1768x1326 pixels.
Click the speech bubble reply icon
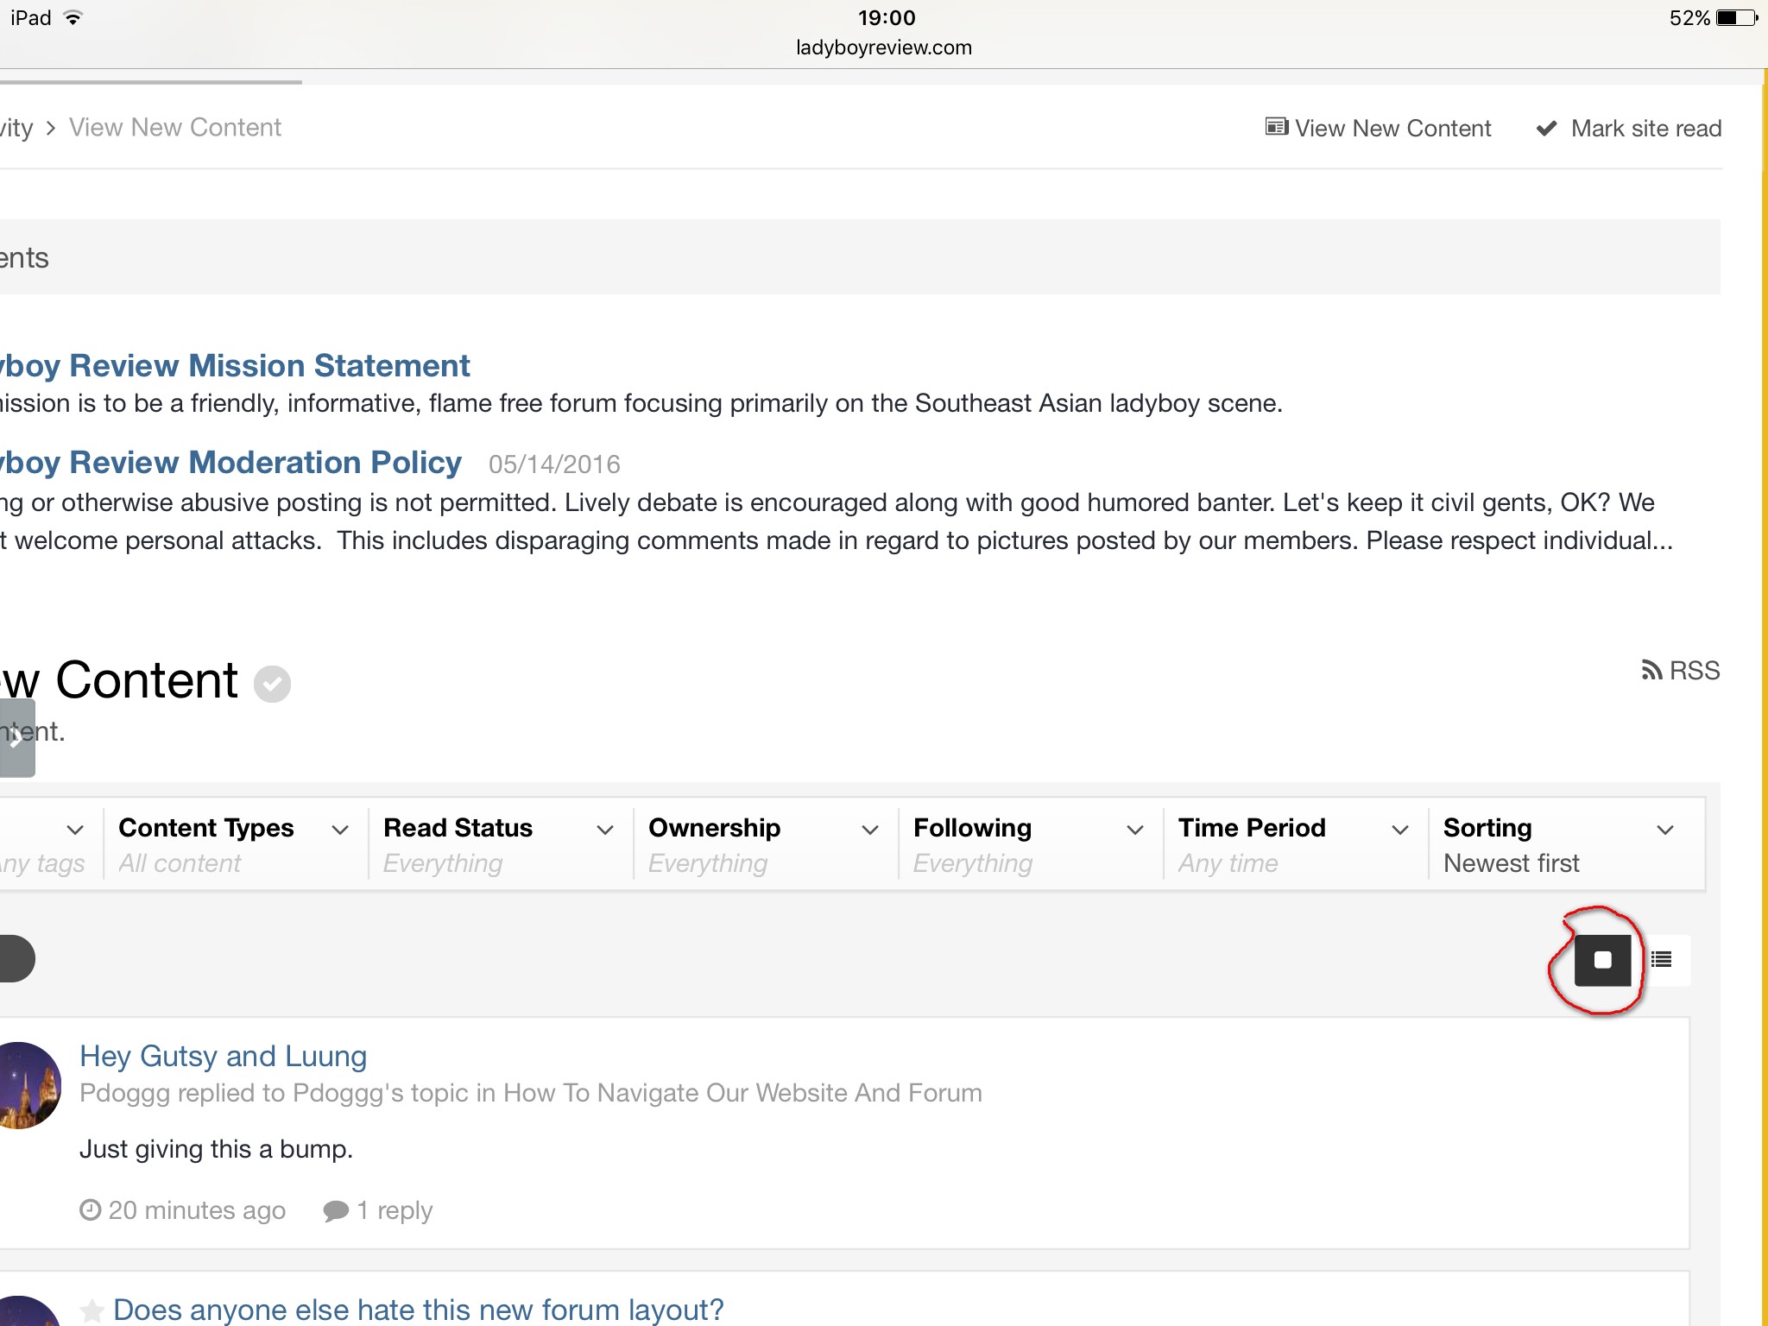tap(335, 1210)
